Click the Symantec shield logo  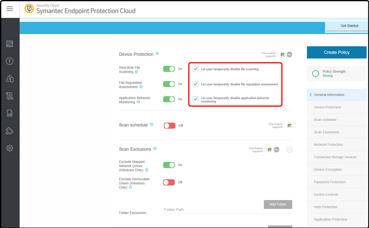29,9
